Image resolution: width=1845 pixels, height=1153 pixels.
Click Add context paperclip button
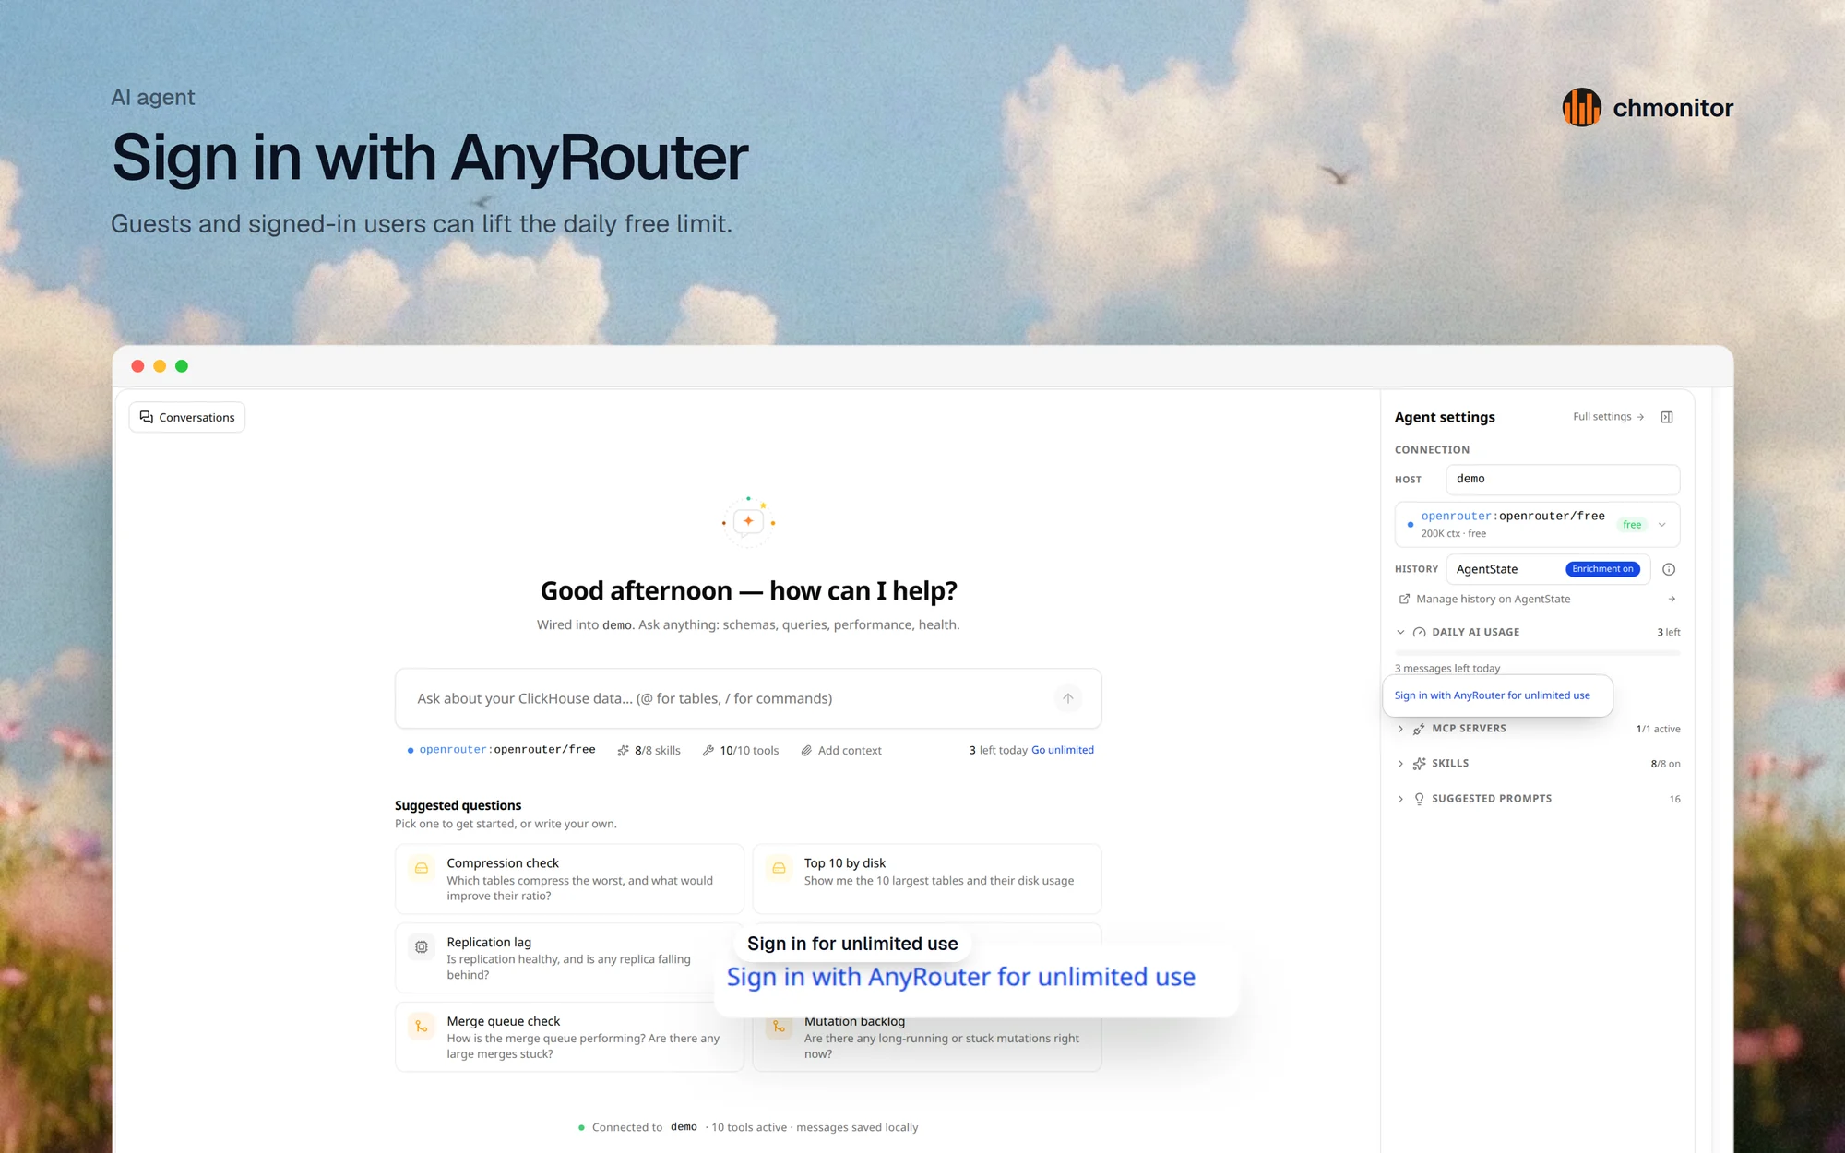(x=841, y=750)
